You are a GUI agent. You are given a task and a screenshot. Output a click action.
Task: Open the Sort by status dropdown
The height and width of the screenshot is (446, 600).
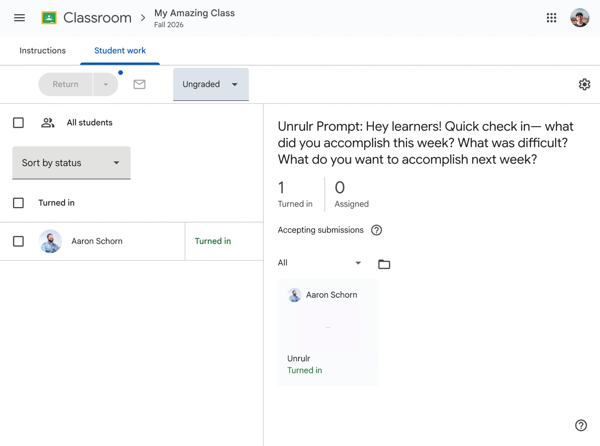[71, 163]
